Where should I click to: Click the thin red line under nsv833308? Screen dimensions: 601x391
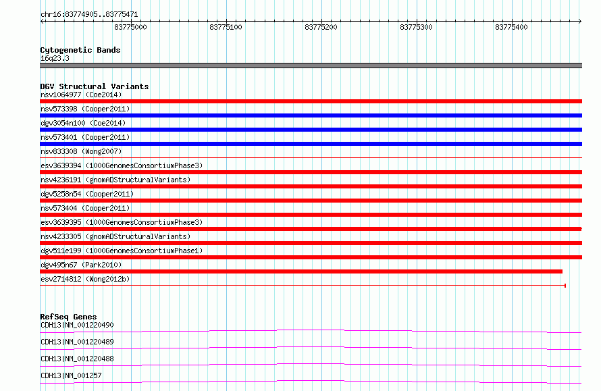click(311, 157)
